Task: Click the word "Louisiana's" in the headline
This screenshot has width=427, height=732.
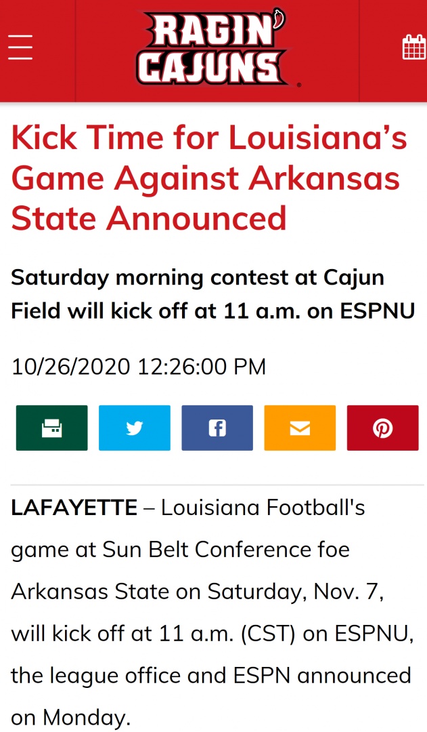Action: pos(317,138)
